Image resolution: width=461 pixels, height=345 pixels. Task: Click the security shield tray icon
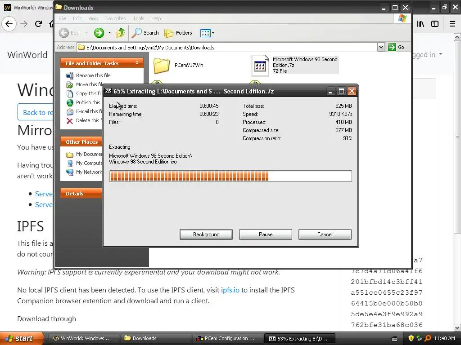pos(411,338)
